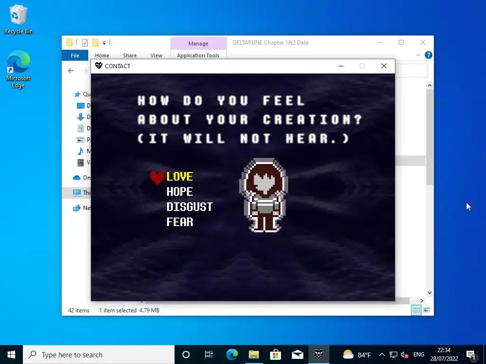Select the Desktop item in navigation pane

(x=81, y=106)
